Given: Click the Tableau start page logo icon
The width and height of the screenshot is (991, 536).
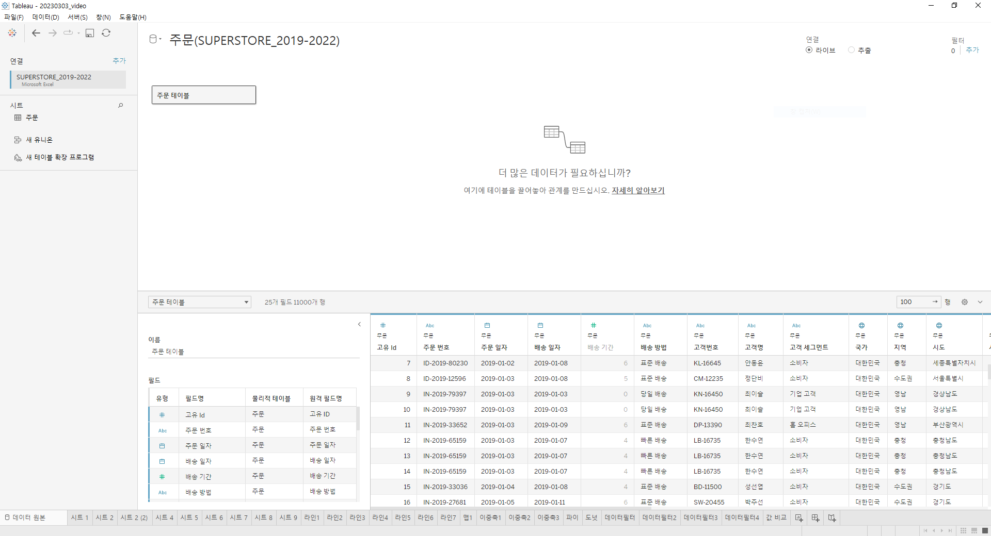Looking at the screenshot, I should [12, 33].
